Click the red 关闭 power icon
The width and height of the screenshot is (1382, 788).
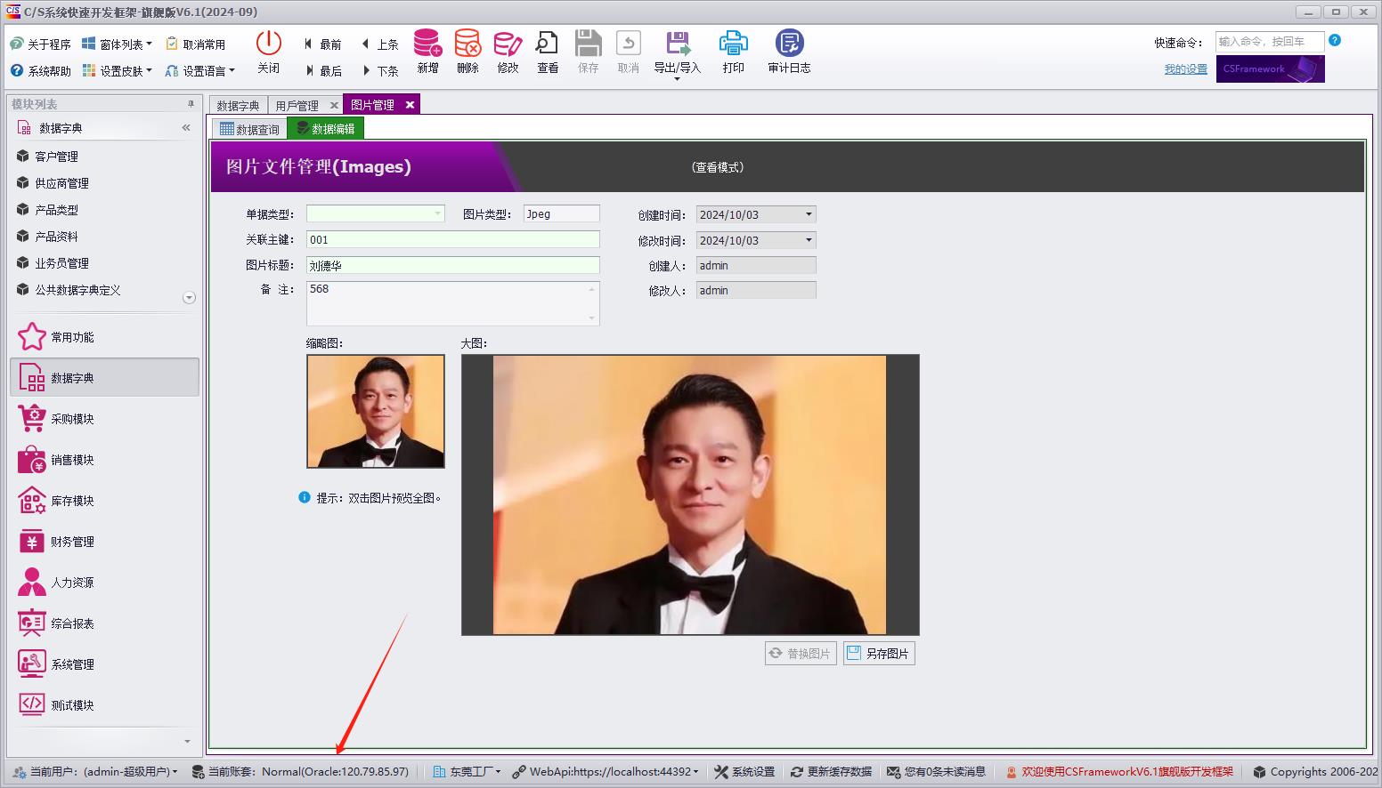pyautogui.click(x=268, y=44)
